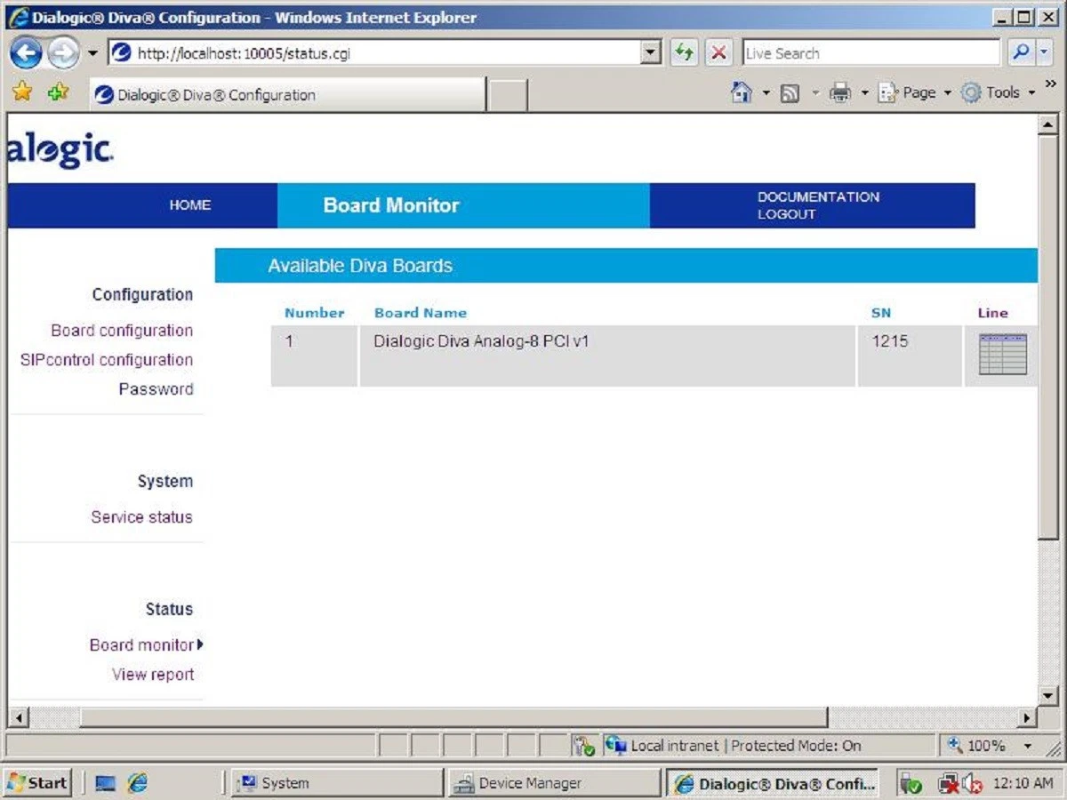Click the address bar with localhost URL
Image resolution: width=1067 pixels, height=800 pixels.
pyautogui.click(x=375, y=53)
